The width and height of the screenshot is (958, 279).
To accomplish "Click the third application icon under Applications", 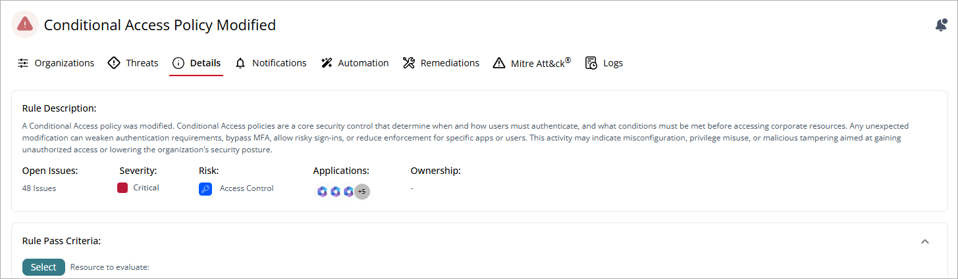I will coord(348,192).
